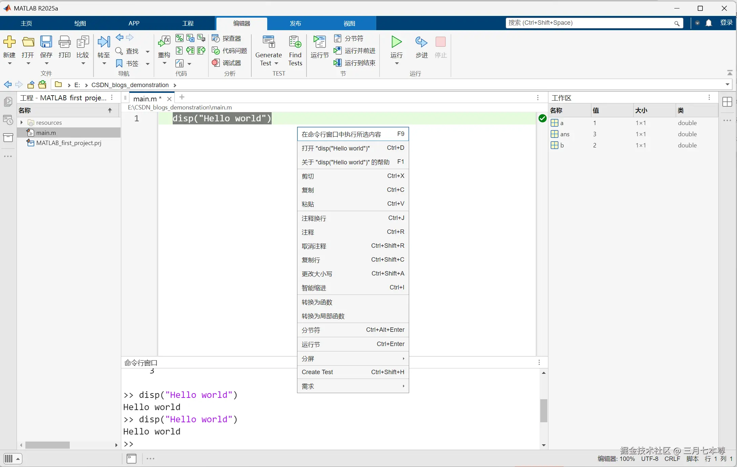The width and height of the screenshot is (737, 467).
Task: Click the Step button
Action: [x=421, y=42]
